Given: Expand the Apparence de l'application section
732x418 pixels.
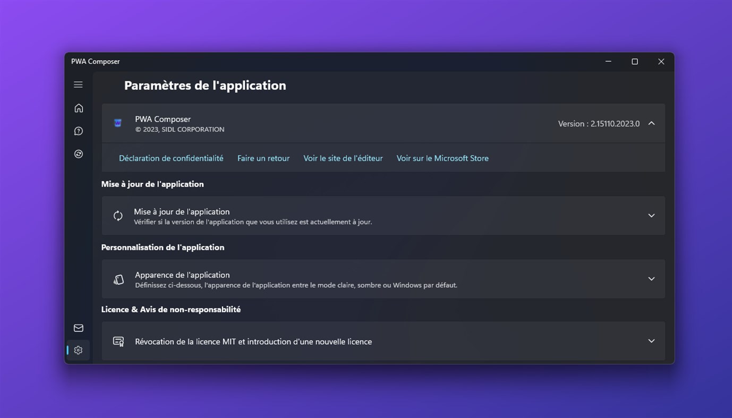Looking at the screenshot, I should coord(651,279).
